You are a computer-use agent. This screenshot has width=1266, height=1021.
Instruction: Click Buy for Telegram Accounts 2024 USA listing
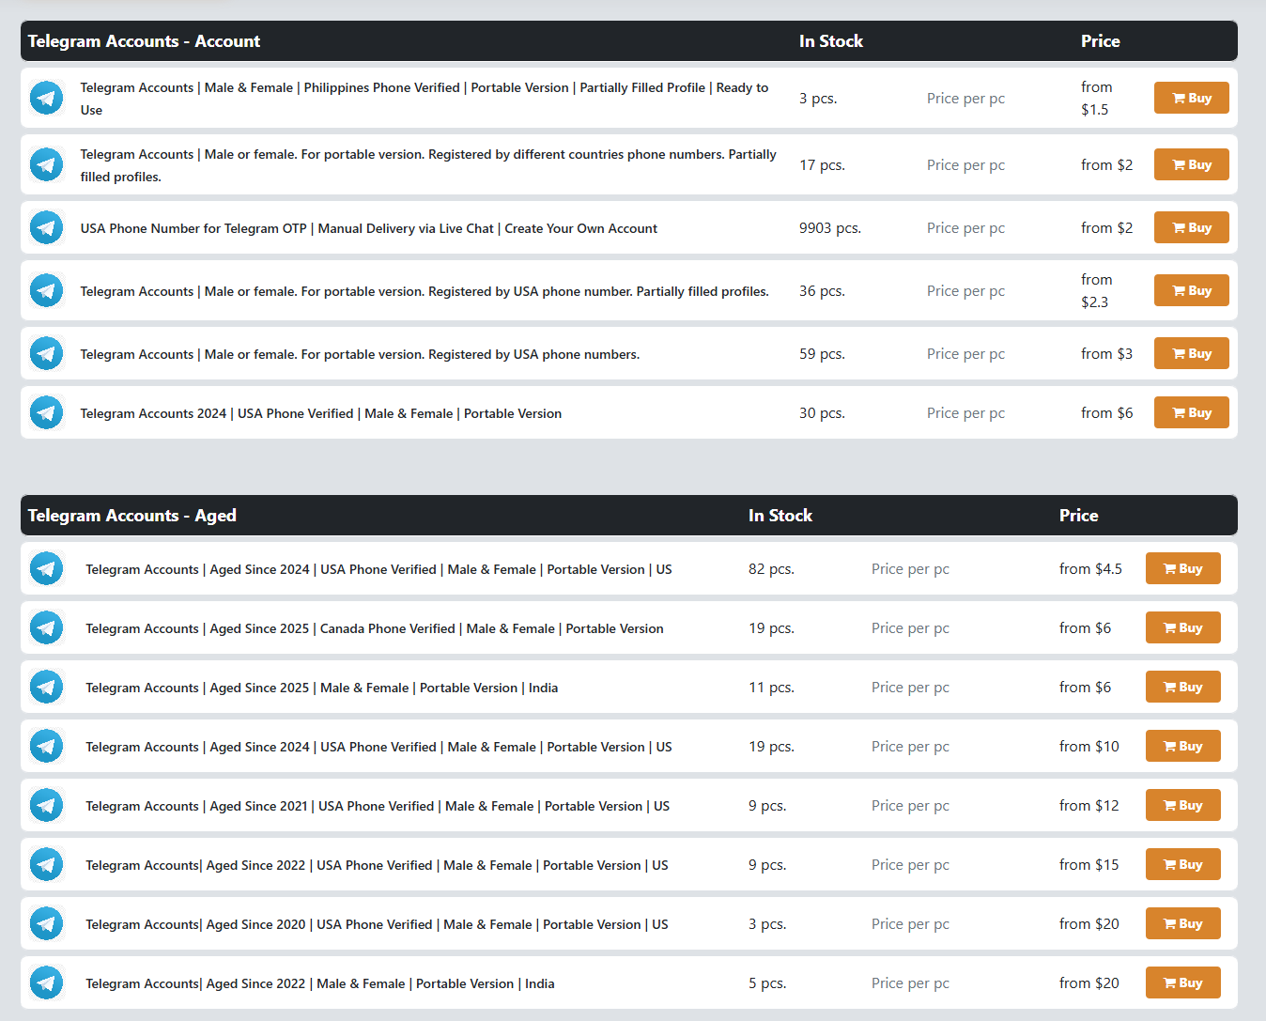pos(1191,412)
